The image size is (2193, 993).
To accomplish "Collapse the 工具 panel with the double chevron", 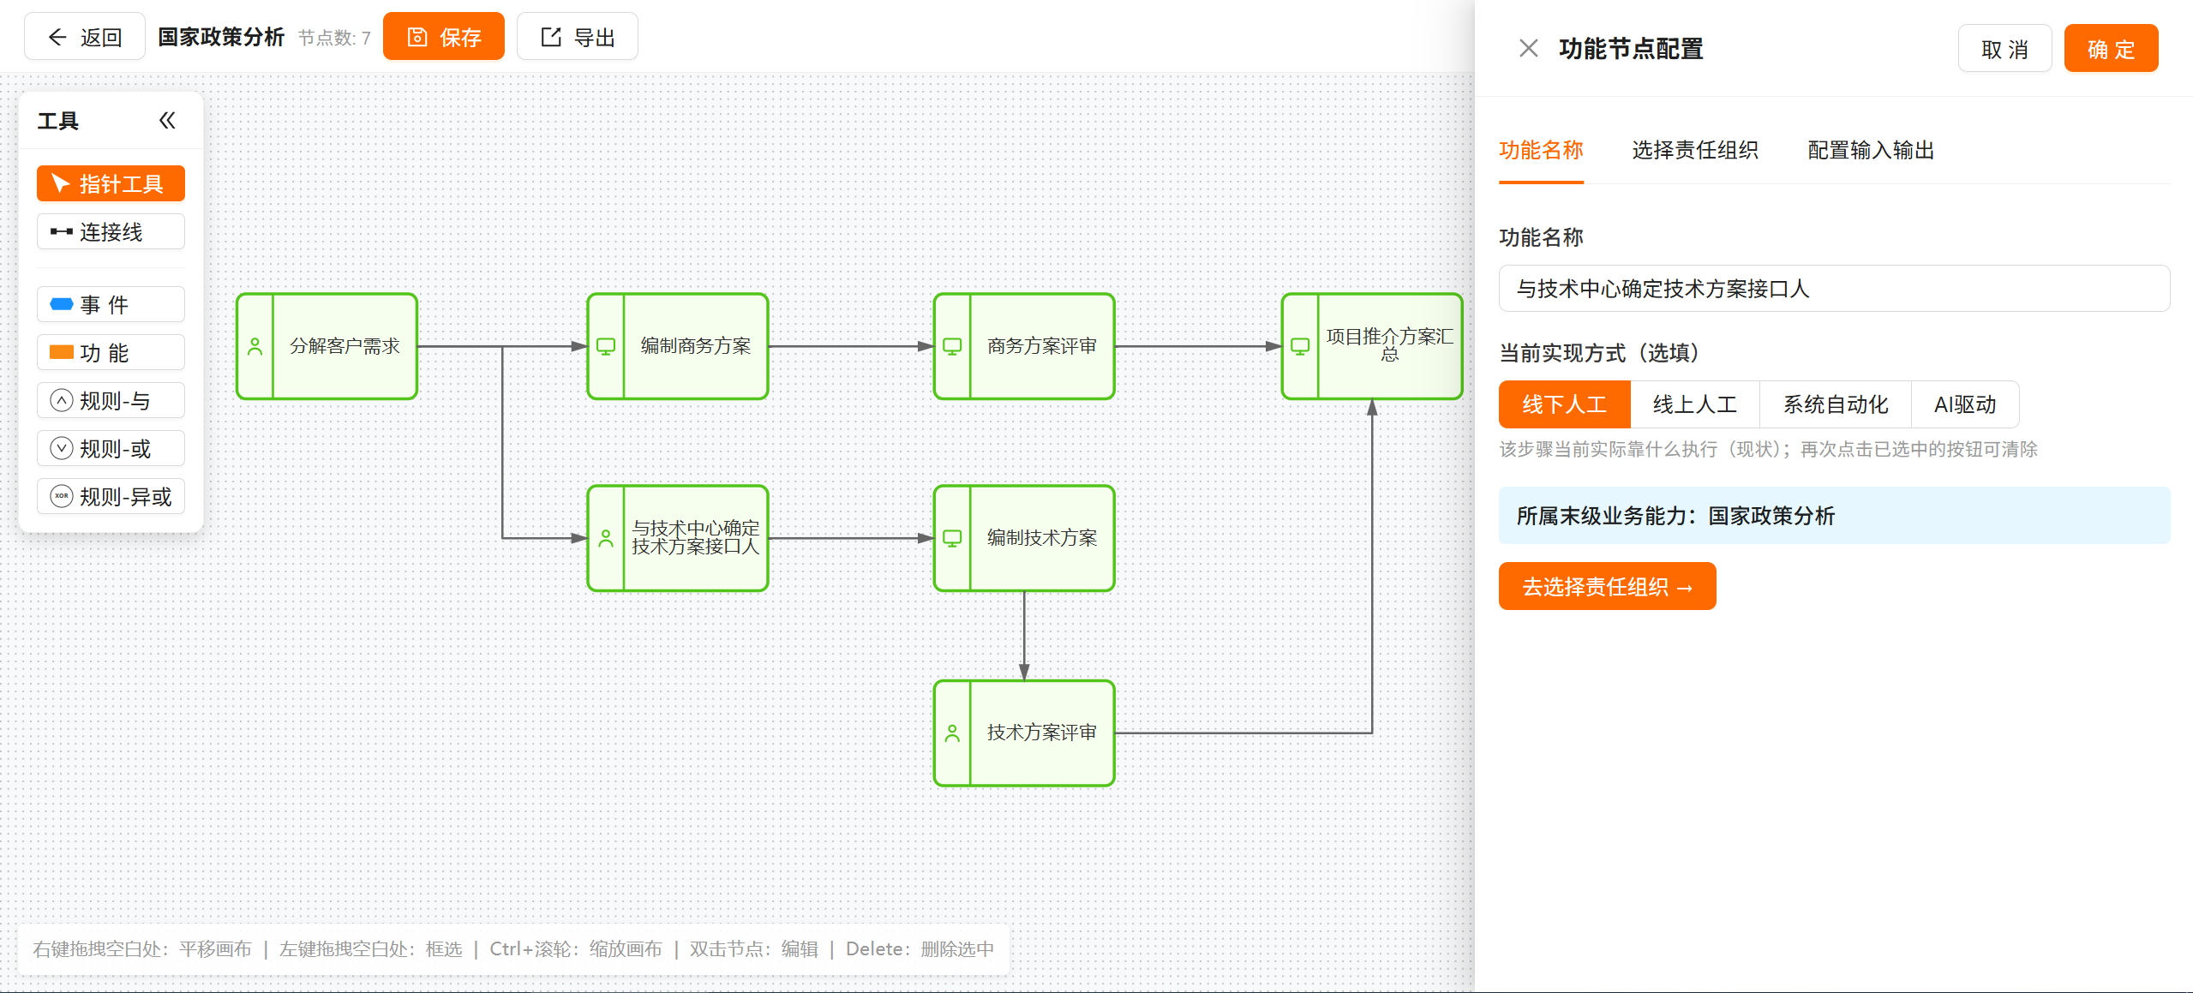I will click(x=167, y=121).
